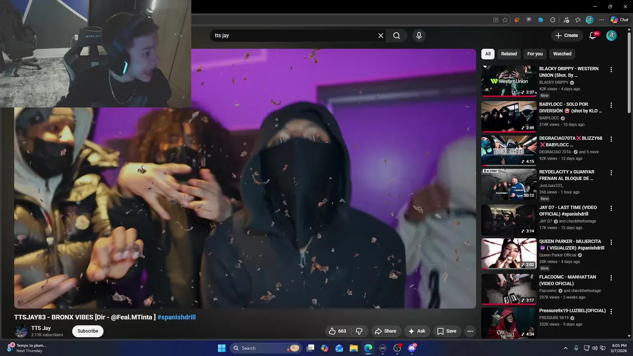Viewport: 633px width, 356px height.
Task: Subscribe to the TTS Jay channel
Action: click(x=88, y=331)
